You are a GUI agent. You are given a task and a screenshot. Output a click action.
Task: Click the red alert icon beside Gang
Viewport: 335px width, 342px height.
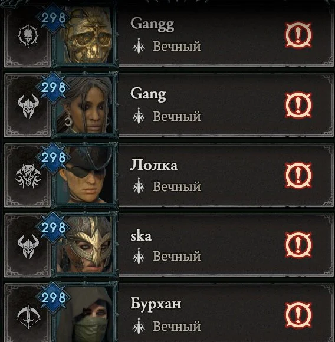pos(298,105)
